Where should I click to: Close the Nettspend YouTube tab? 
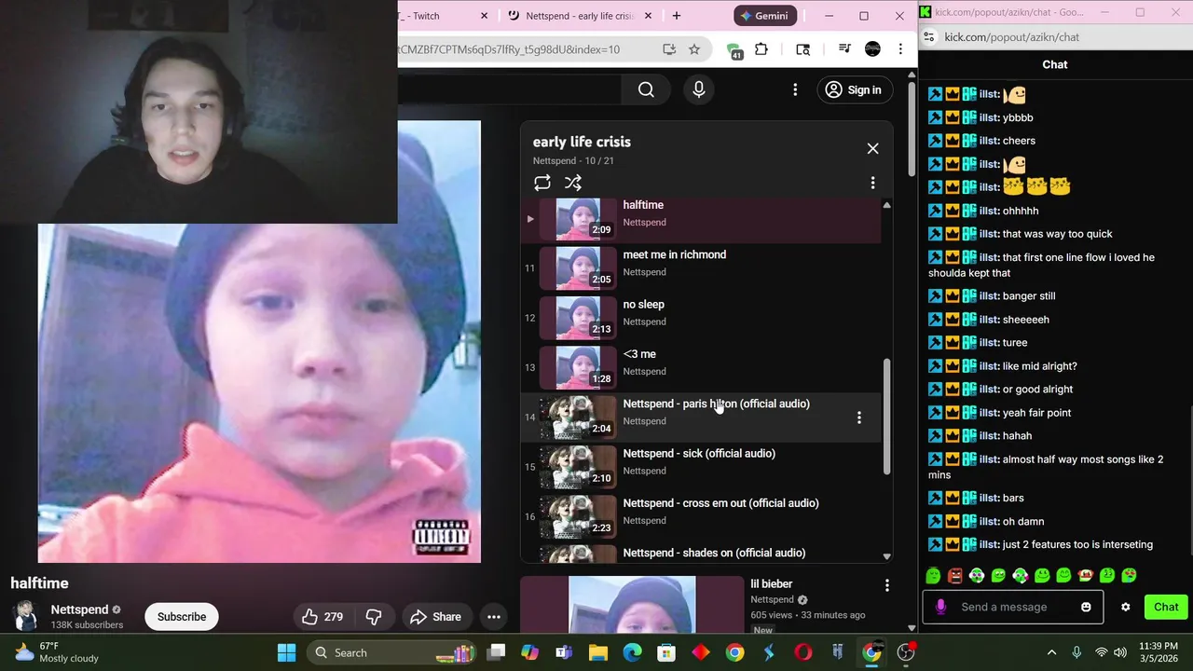point(649,16)
